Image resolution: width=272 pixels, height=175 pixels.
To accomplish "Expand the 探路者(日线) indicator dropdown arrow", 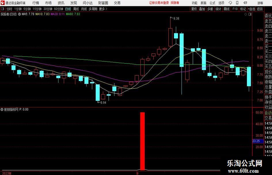I will (20, 14).
